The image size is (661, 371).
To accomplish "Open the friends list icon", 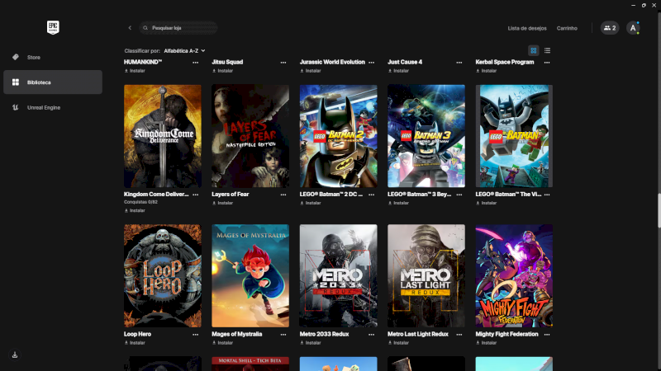I will coord(610,28).
